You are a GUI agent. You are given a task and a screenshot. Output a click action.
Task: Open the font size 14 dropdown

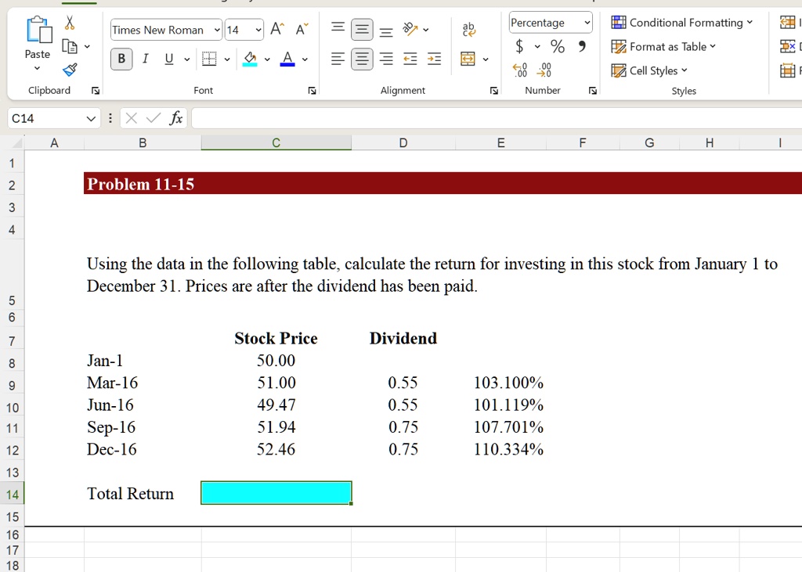click(258, 31)
